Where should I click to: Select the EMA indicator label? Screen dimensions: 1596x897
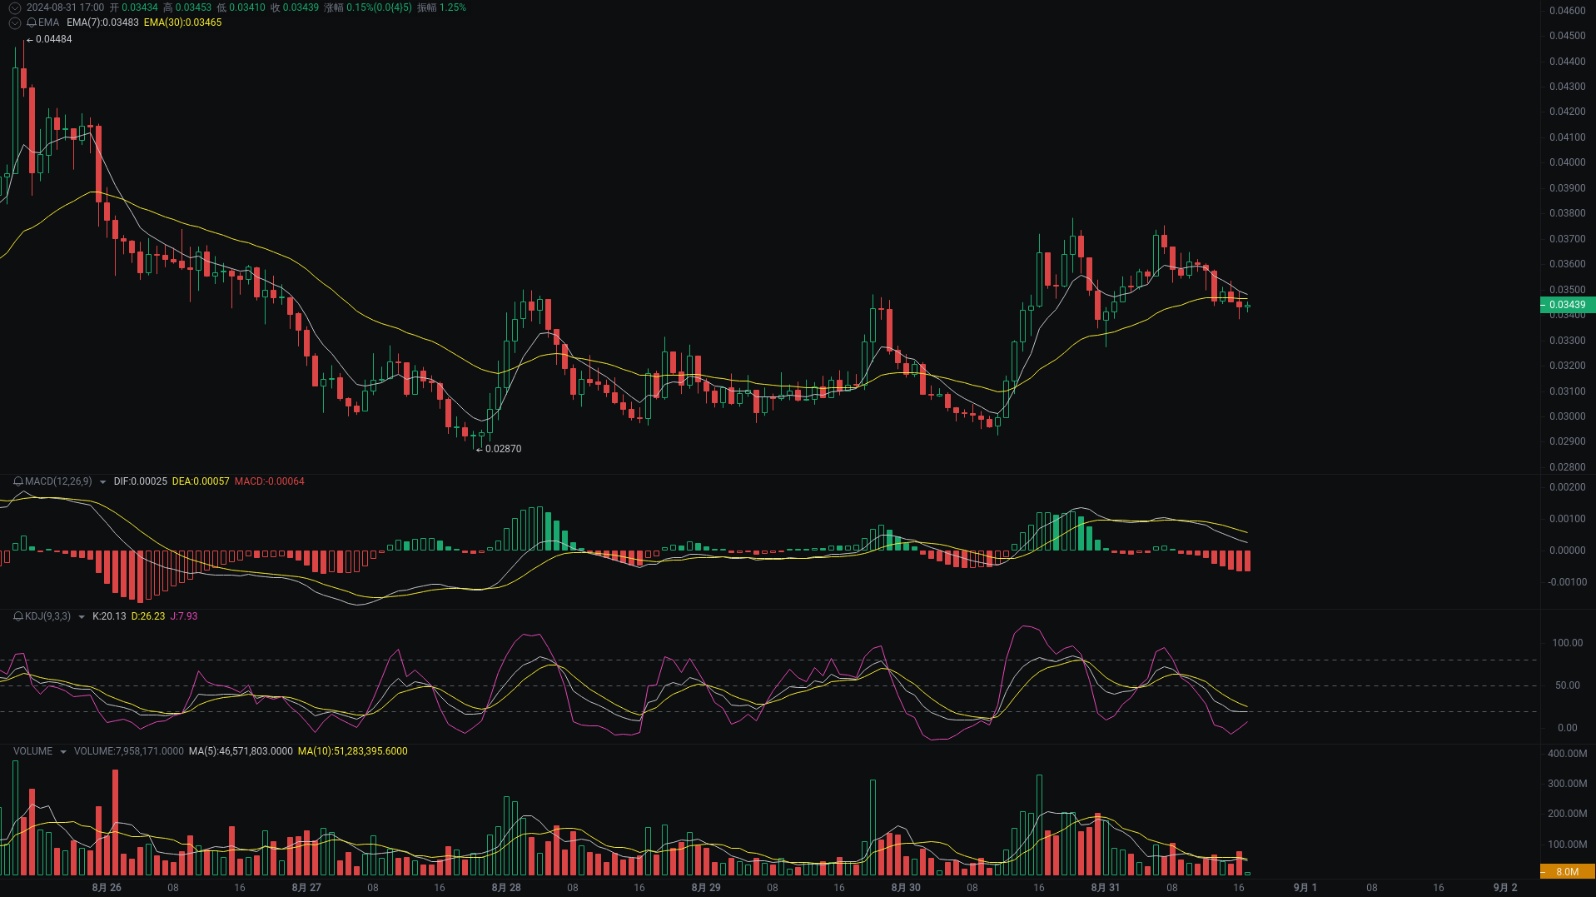[x=47, y=22]
